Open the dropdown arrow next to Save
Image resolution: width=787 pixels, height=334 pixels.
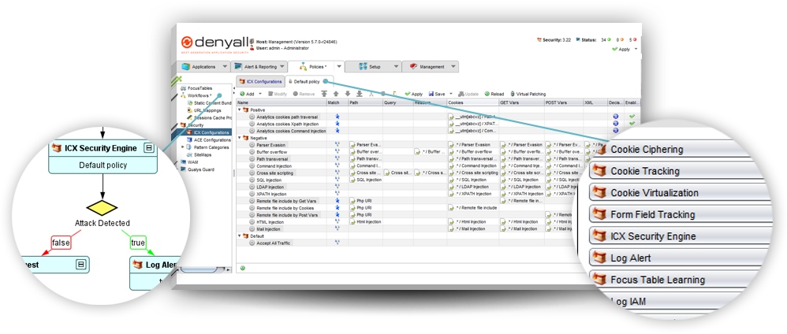pyautogui.click(x=451, y=94)
